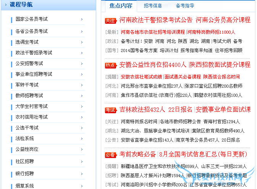Expand the 社区招聘 arrow
The height and width of the screenshot is (189, 257).
[x=82, y=161]
